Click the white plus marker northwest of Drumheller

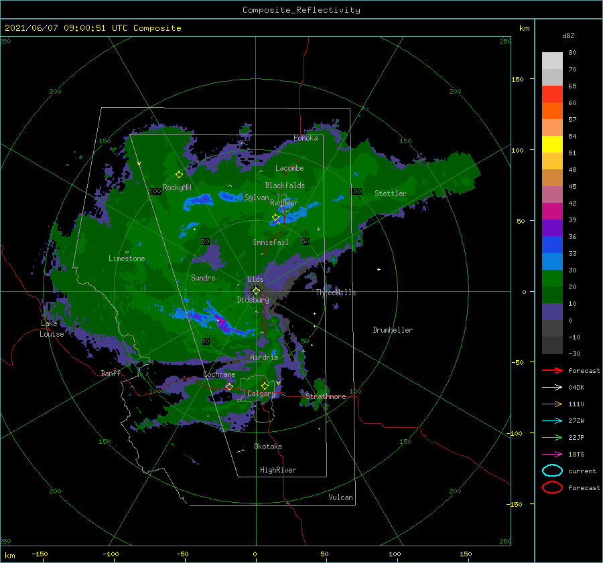379,269
